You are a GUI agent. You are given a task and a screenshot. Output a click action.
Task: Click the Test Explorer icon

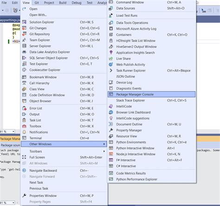(x=24, y=64)
